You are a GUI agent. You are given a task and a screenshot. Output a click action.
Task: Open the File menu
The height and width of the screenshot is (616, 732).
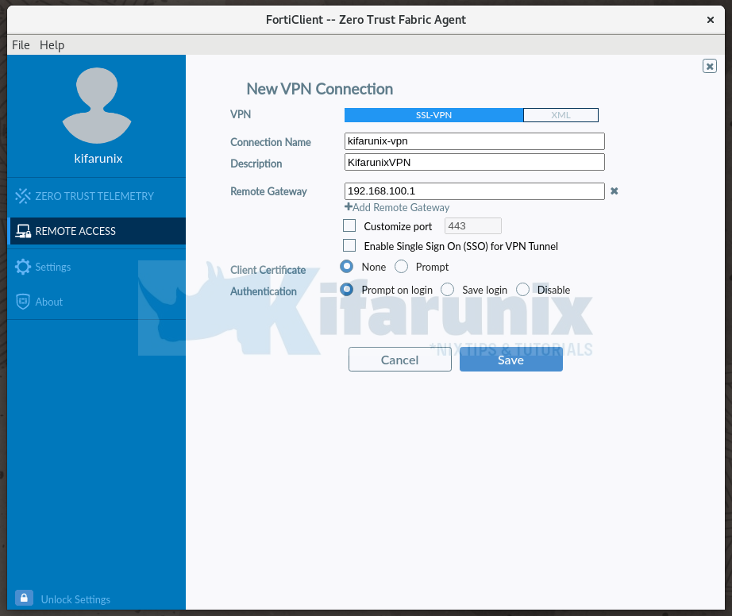tap(21, 44)
